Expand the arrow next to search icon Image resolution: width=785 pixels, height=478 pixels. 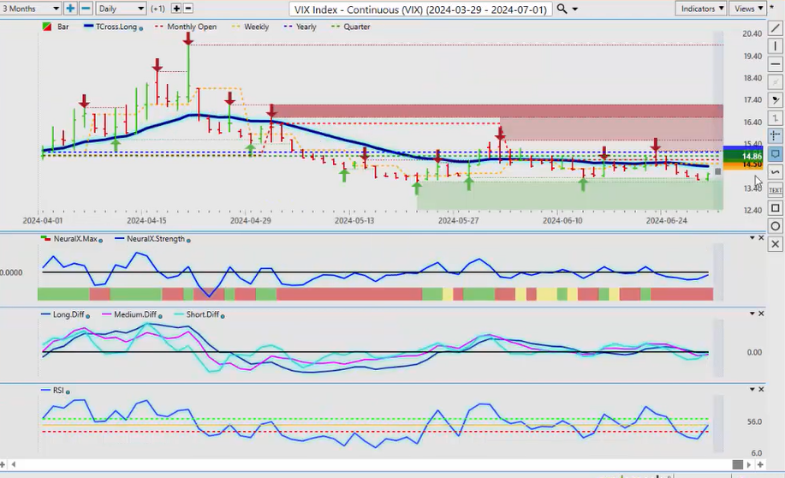[574, 9]
